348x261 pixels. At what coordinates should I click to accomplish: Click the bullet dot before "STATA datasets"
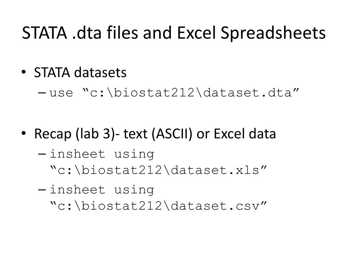[x=25, y=73]
